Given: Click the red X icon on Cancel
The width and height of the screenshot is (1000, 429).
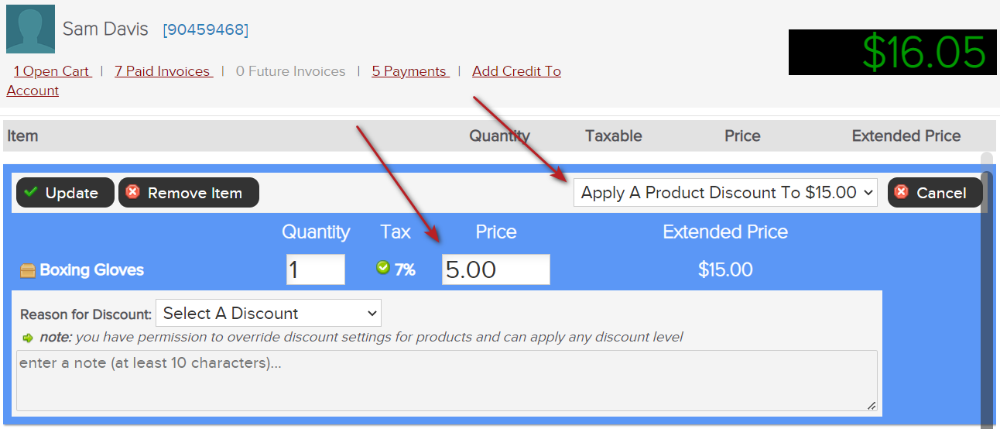Looking at the screenshot, I should [901, 192].
